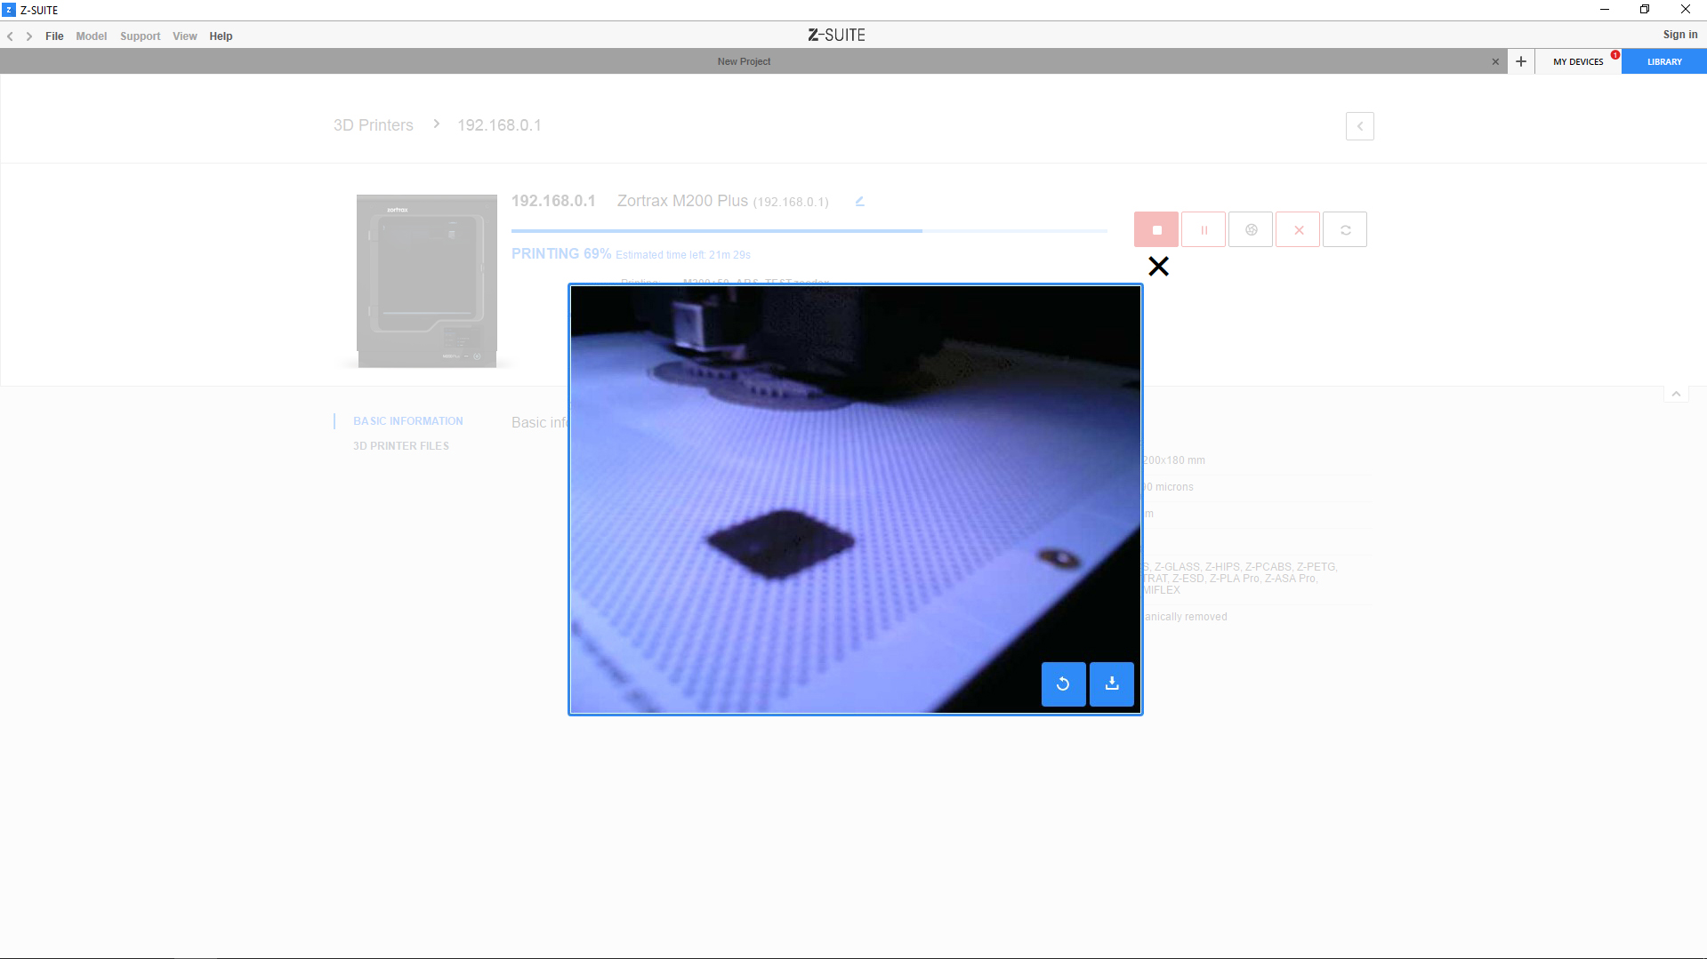This screenshot has height=959, width=1707.
Task: Click the Zortrax M200 Plus model name
Action: click(682, 201)
